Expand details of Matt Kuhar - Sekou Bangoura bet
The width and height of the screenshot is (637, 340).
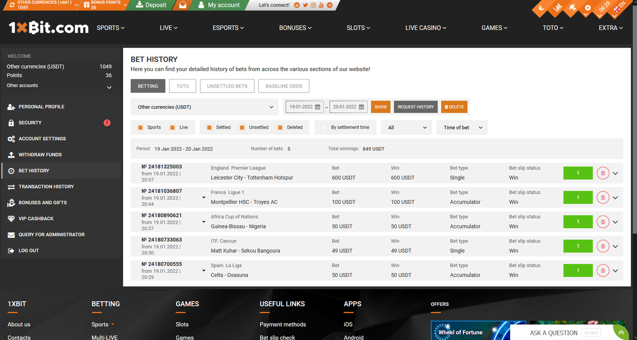(616, 247)
